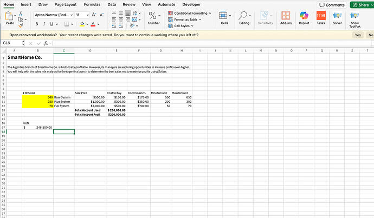Expand the underline style arrow
This screenshot has height=218, width=374.
pos(57,24)
